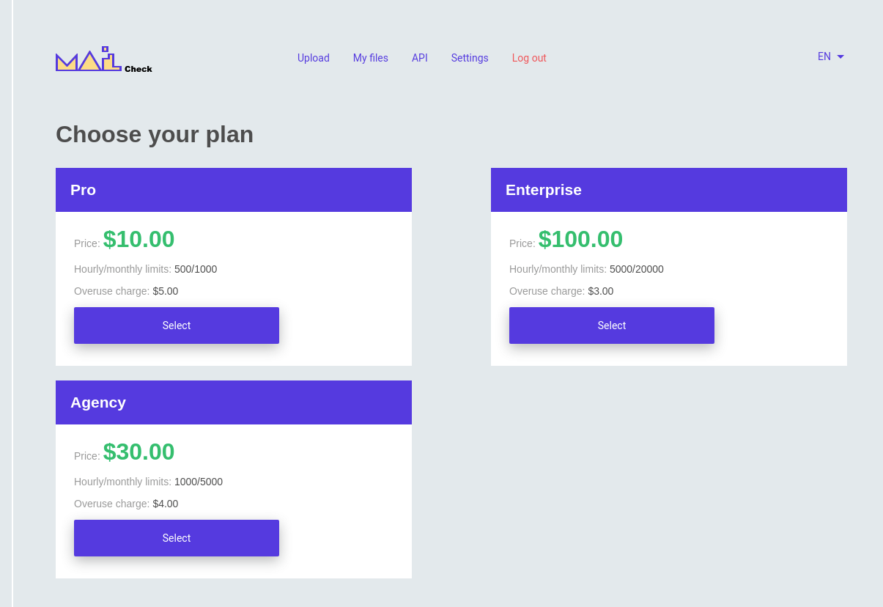Open the Upload page

pyautogui.click(x=314, y=58)
